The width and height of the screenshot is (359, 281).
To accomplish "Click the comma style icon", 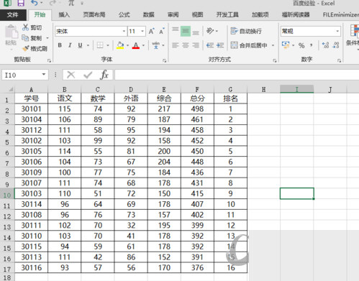I will (311, 45).
